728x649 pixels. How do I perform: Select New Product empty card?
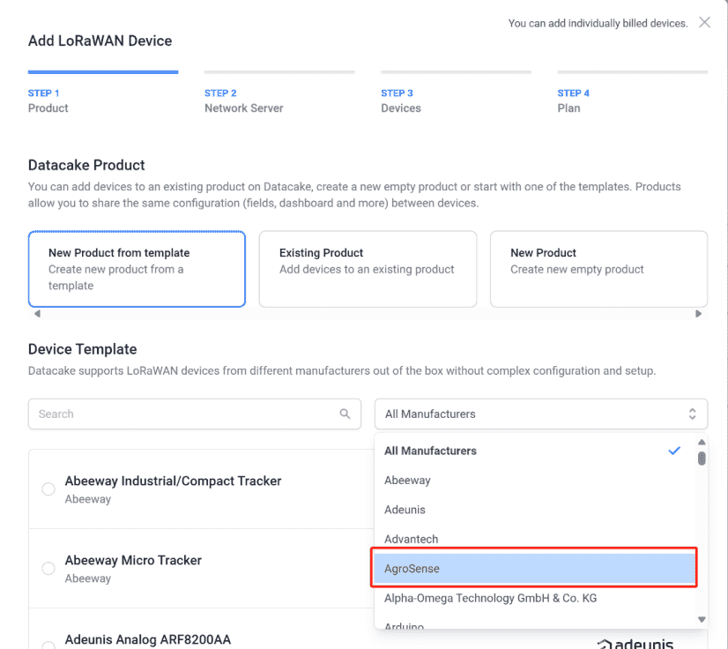pyautogui.click(x=599, y=269)
